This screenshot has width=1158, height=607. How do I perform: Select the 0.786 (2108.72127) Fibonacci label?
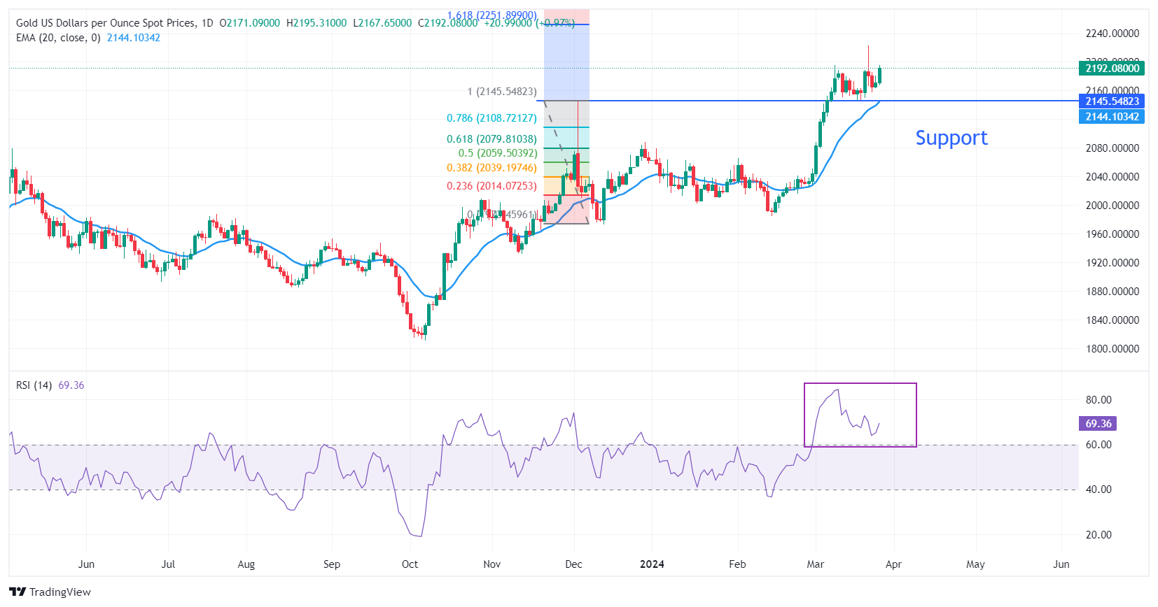pyautogui.click(x=491, y=118)
